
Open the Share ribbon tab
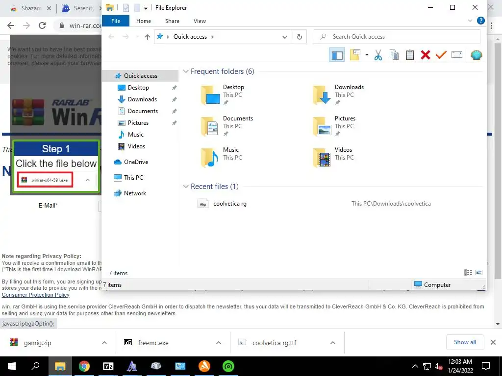[172, 21]
